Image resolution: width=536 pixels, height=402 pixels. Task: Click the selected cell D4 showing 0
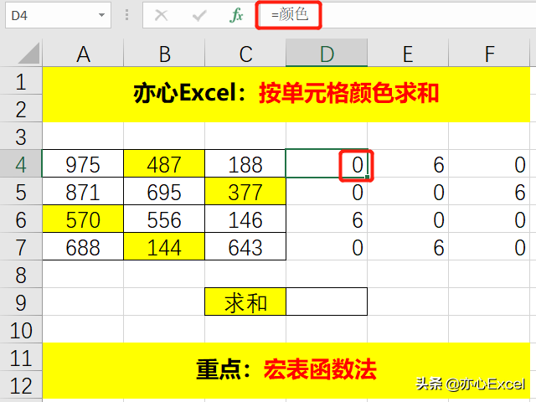coord(327,163)
